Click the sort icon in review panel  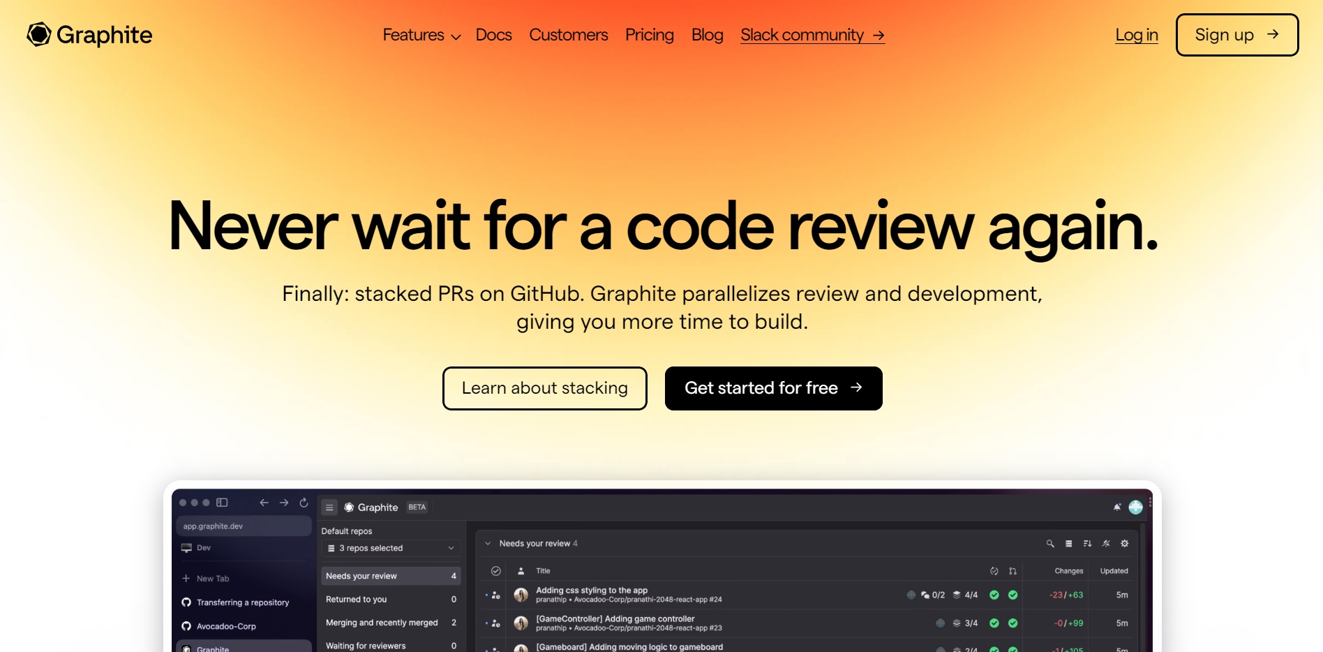click(1087, 544)
